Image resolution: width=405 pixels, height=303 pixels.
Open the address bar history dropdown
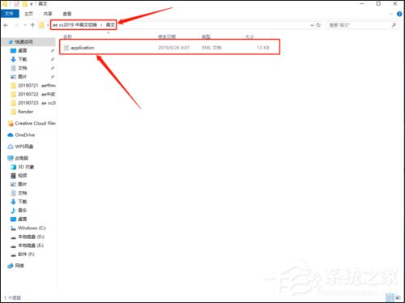(x=312, y=25)
